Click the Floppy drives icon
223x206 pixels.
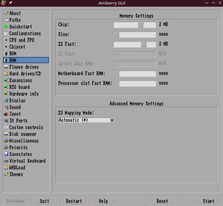pyautogui.click(x=6, y=67)
